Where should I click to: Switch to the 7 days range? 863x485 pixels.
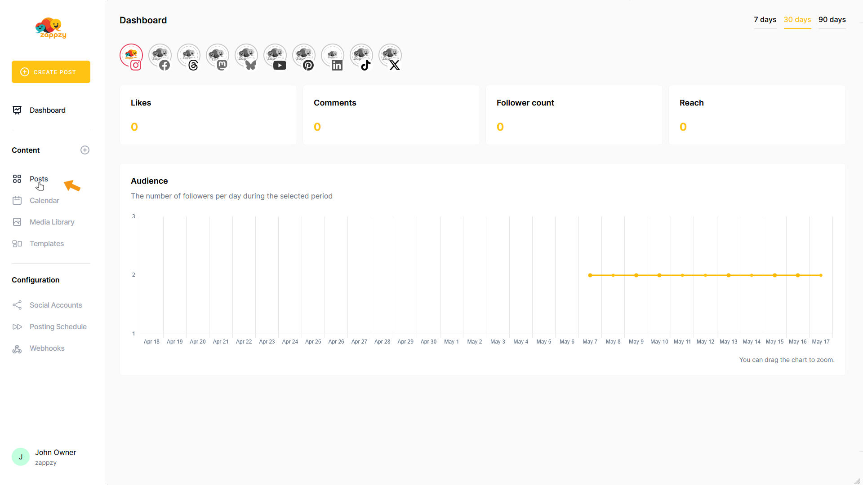click(x=765, y=20)
